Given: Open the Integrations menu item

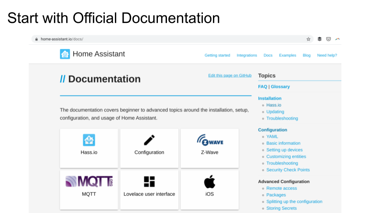Looking at the screenshot, I should click(x=246, y=55).
